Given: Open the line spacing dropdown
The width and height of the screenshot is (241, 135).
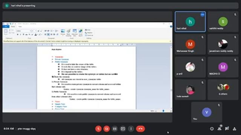Looking at the screenshot, I should (56, 31).
